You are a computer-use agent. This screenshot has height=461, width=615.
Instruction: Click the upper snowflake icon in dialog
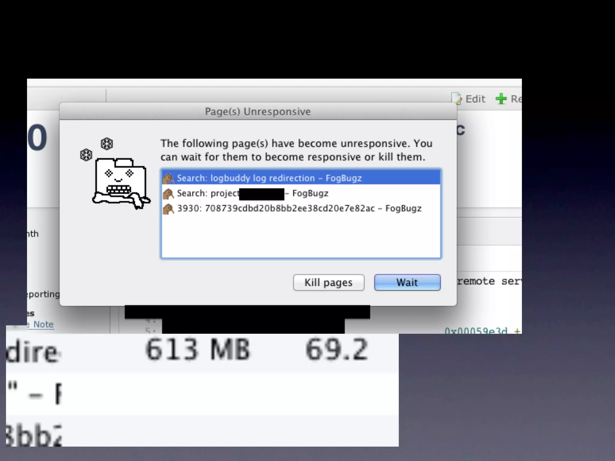pos(107,144)
